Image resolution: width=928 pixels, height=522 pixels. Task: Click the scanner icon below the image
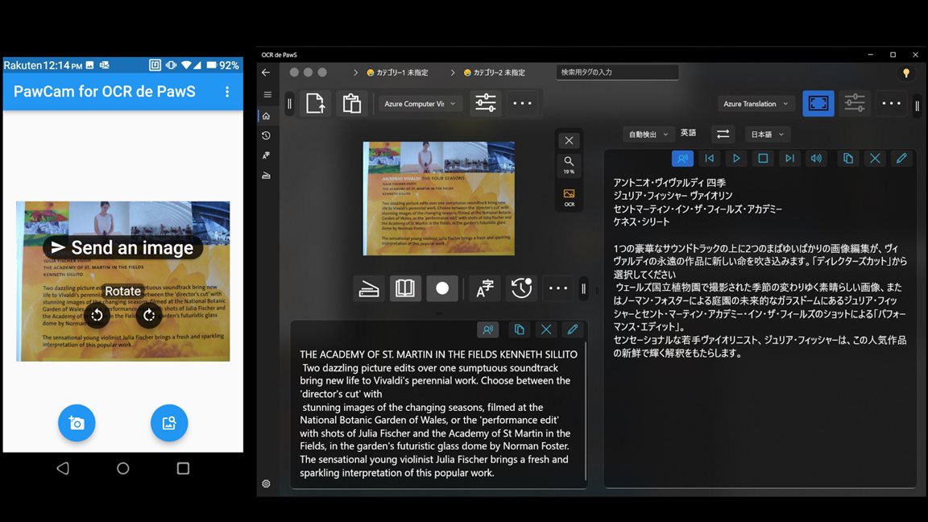369,288
